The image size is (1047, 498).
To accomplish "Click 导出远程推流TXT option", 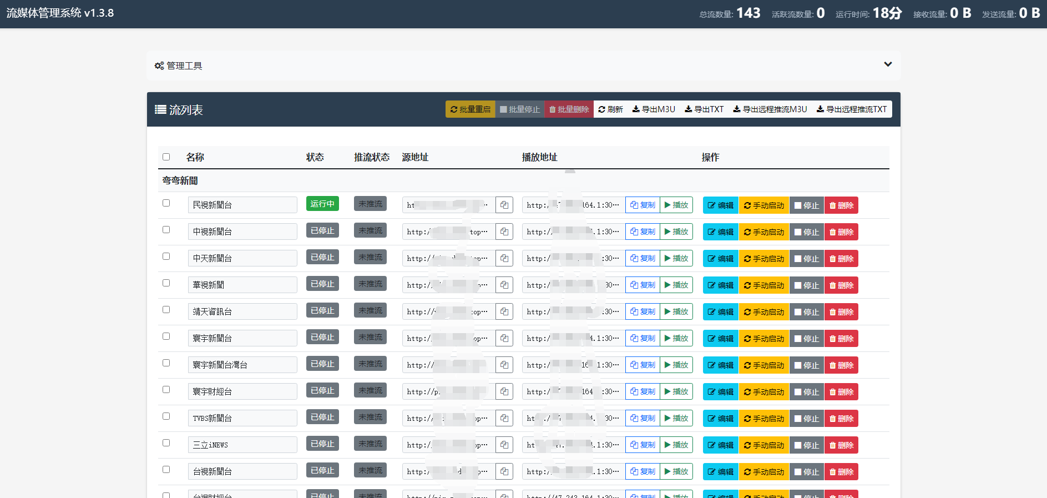I will pos(852,109).
